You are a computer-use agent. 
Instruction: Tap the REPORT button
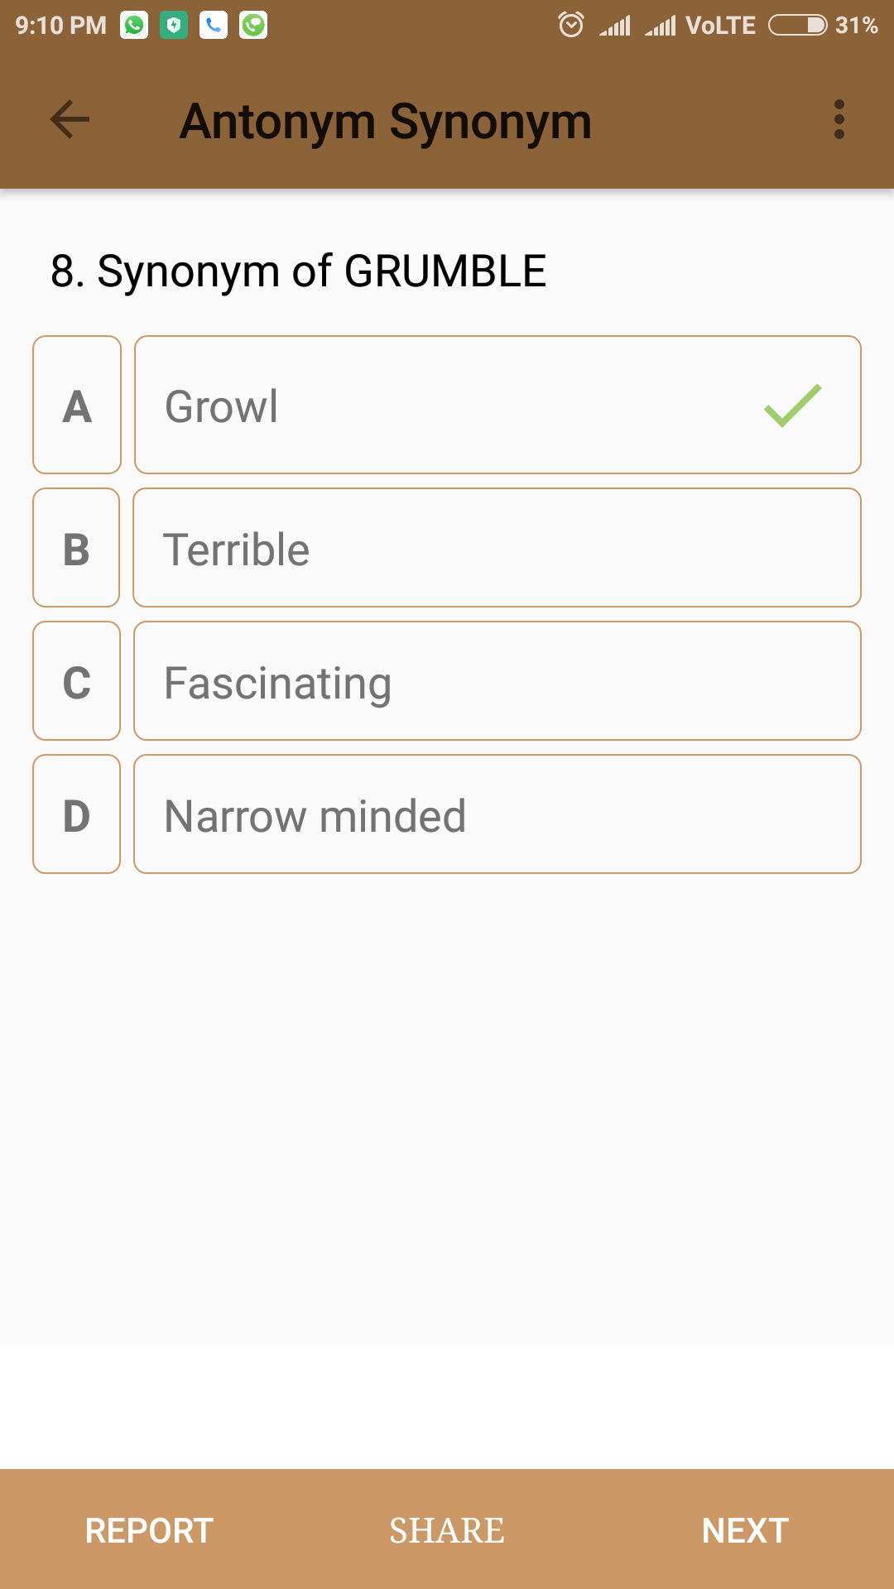tap(149, 1530)
